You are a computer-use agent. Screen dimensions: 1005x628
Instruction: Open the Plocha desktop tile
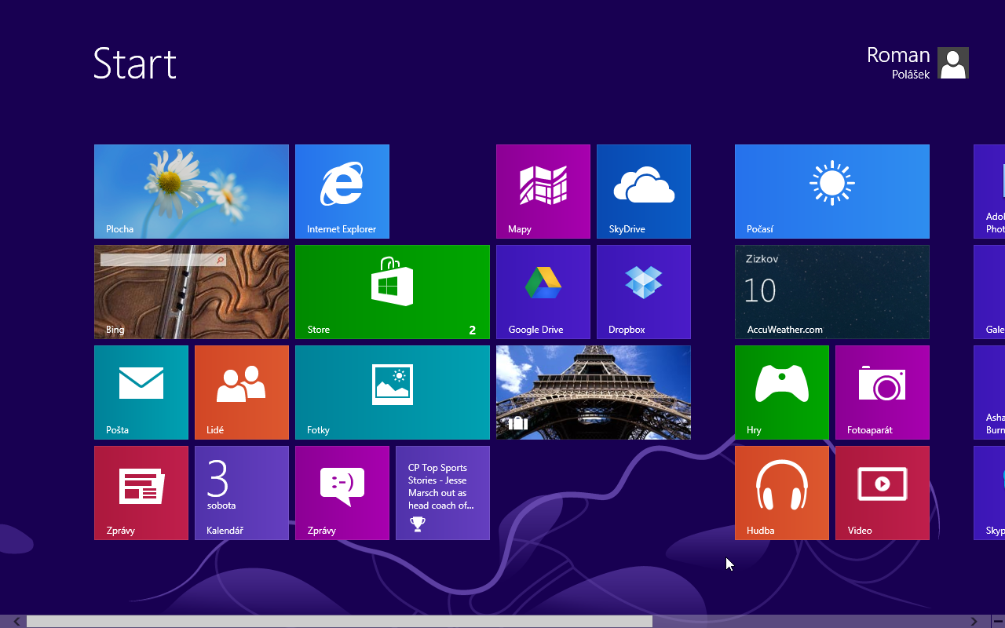point(192,192)
